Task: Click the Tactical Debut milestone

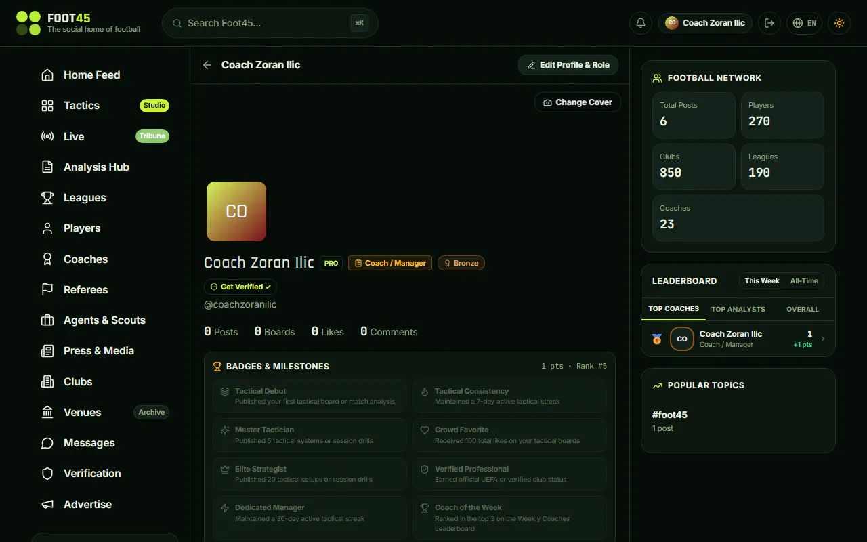Action: coord(310,396)
